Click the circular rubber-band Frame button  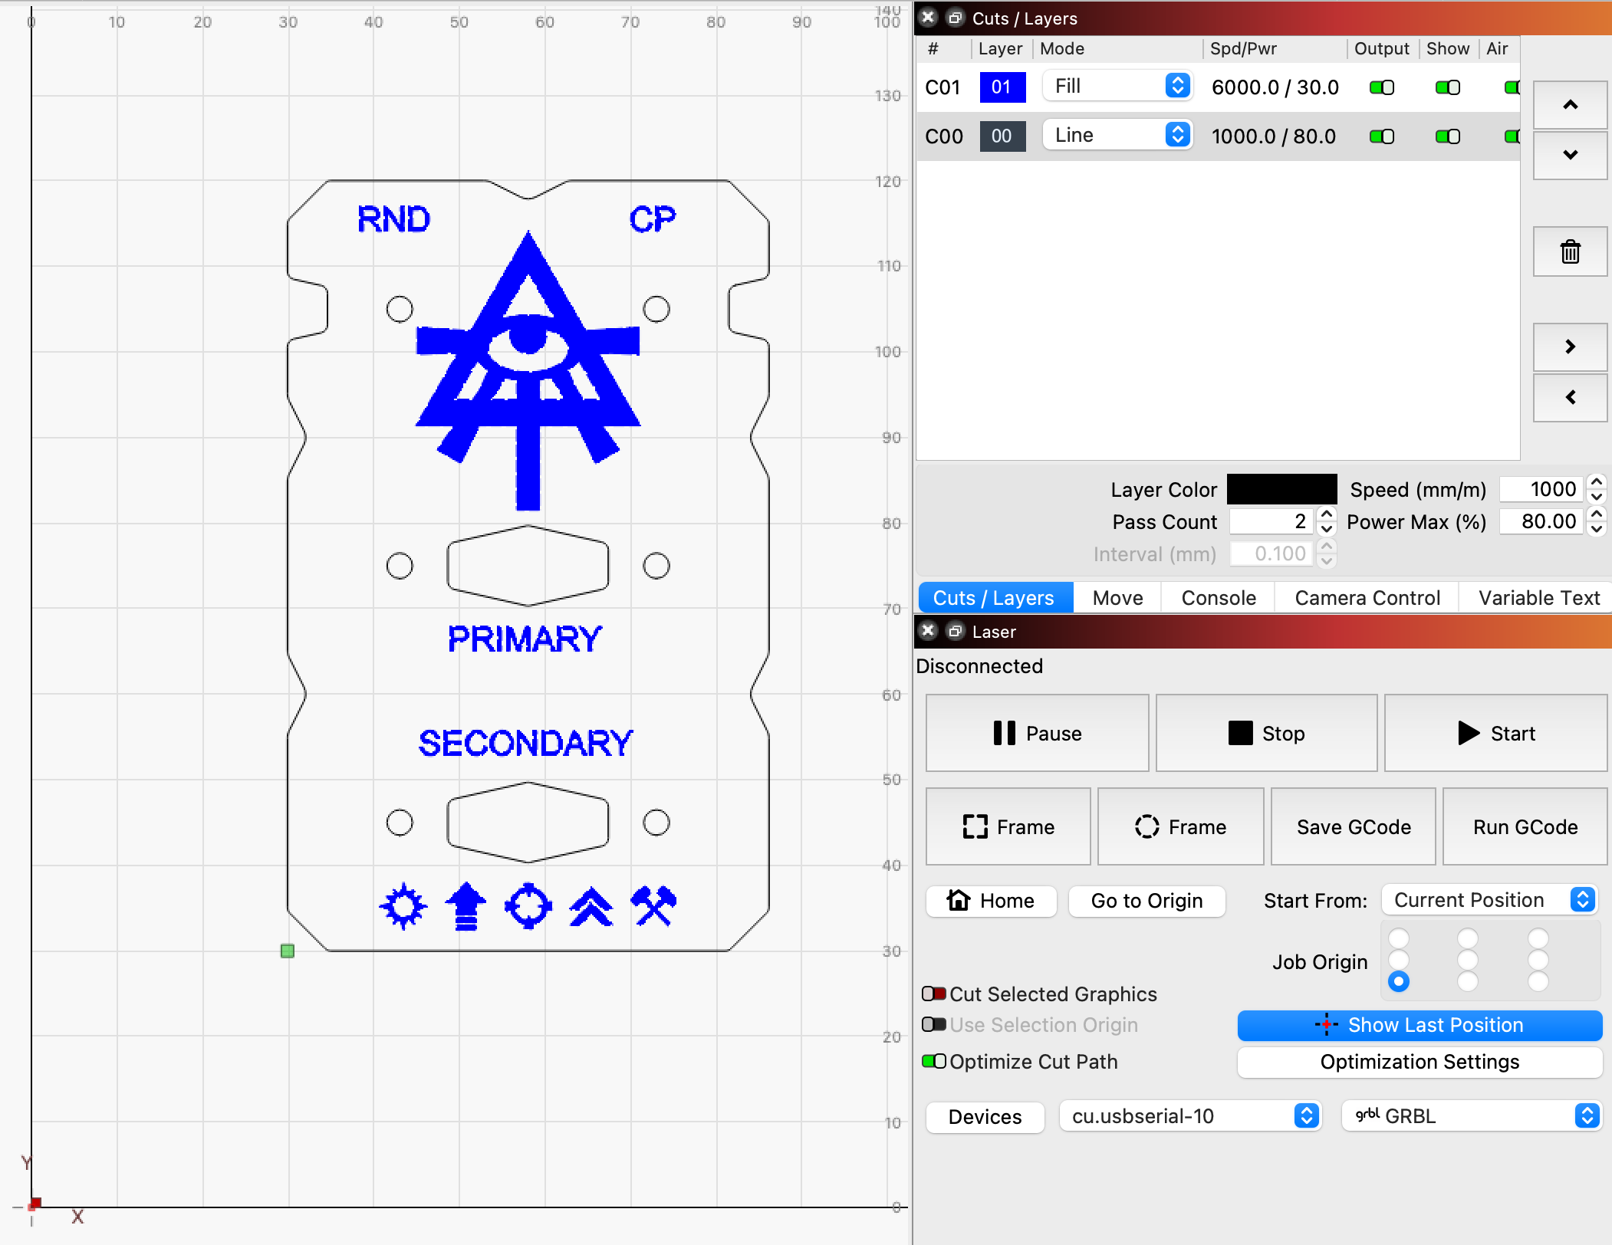tap(1180, 826)
